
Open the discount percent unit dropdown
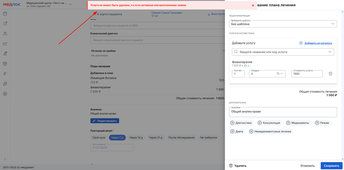(281, 74)
